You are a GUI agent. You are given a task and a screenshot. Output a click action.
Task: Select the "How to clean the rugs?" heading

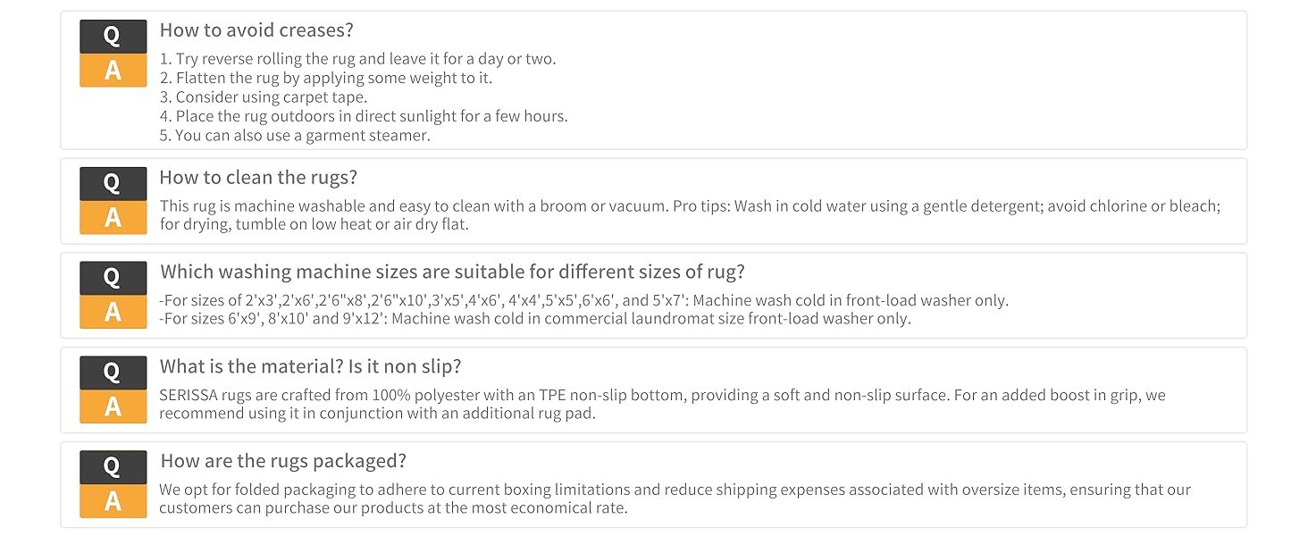tap(258, 178)
